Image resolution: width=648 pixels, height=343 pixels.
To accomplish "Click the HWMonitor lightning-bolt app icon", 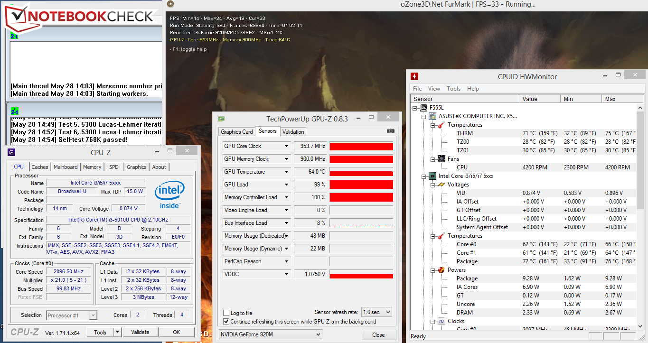I will tap(414, 76).
